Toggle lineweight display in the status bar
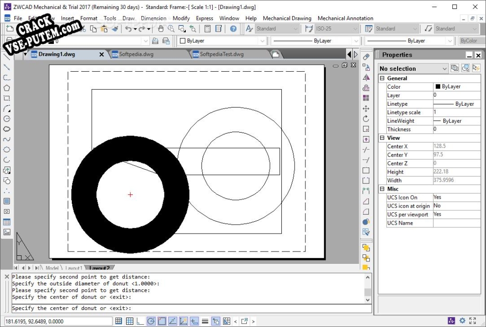Viewport: 486px width, 327px height. [205, 321]
